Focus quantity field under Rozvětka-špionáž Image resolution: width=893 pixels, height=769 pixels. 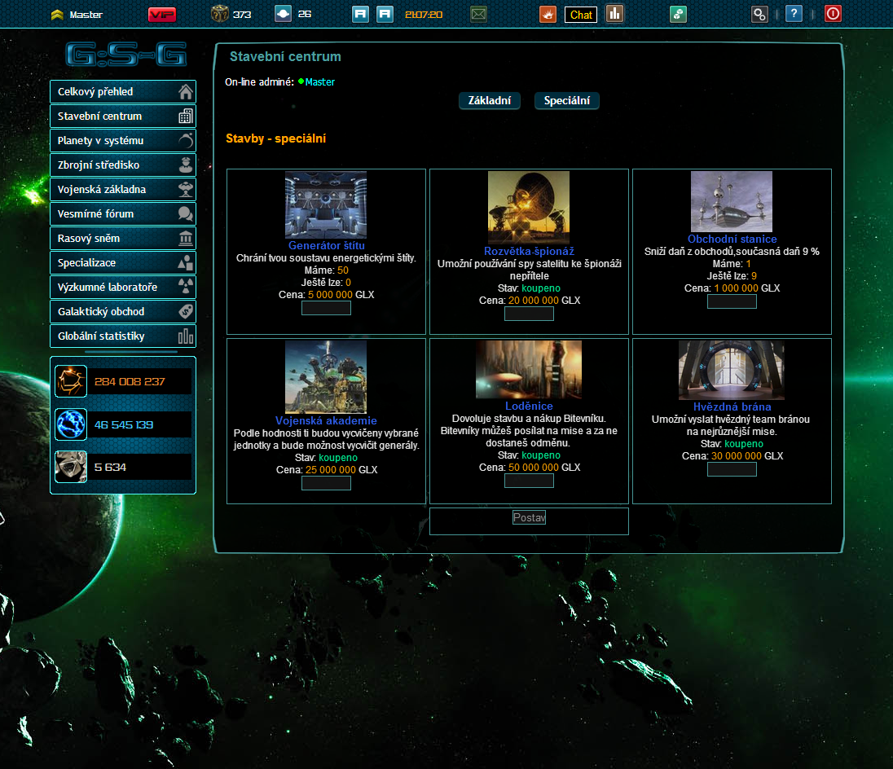tap(529, 314)
